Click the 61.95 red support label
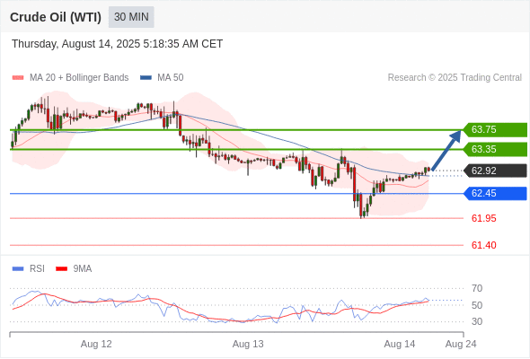This screenshot has width=530, height=359. (483, 218)
